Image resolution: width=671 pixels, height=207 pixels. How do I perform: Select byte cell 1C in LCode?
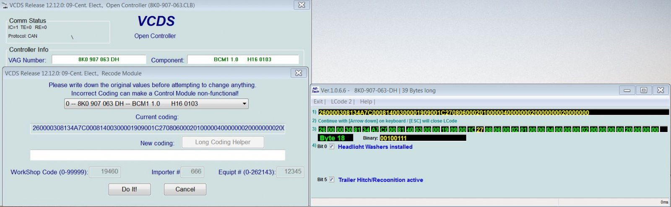pyautogui.click(x=471, y=129)
